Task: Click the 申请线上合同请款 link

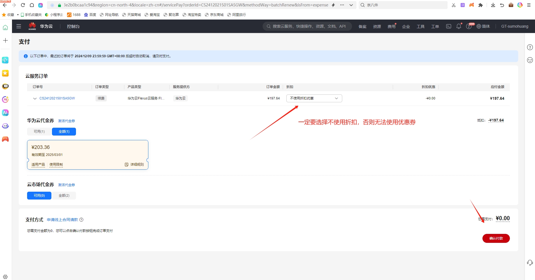Action: click(x=62, y=220)
